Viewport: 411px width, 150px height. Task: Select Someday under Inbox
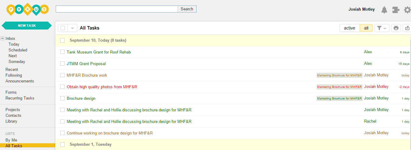pos(17,61)
